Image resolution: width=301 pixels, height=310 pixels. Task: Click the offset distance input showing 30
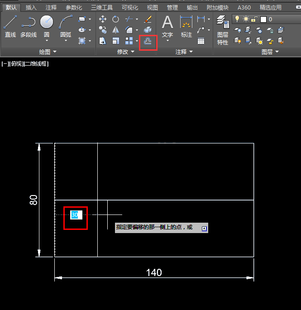76,215
